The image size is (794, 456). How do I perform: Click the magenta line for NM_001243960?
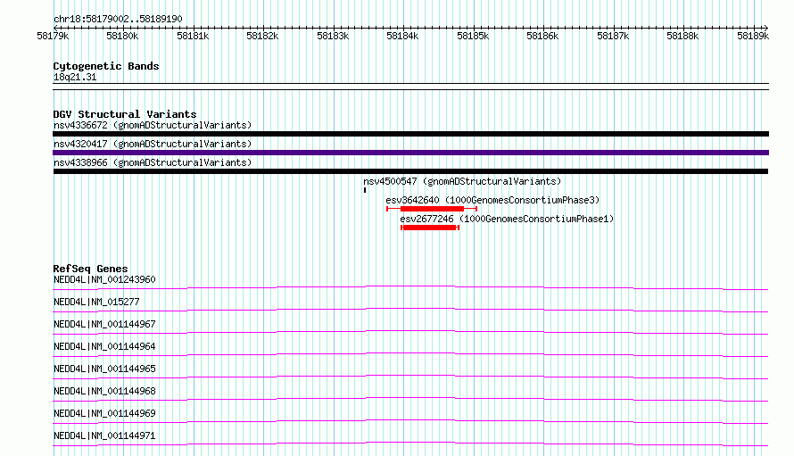coord(410,287)
